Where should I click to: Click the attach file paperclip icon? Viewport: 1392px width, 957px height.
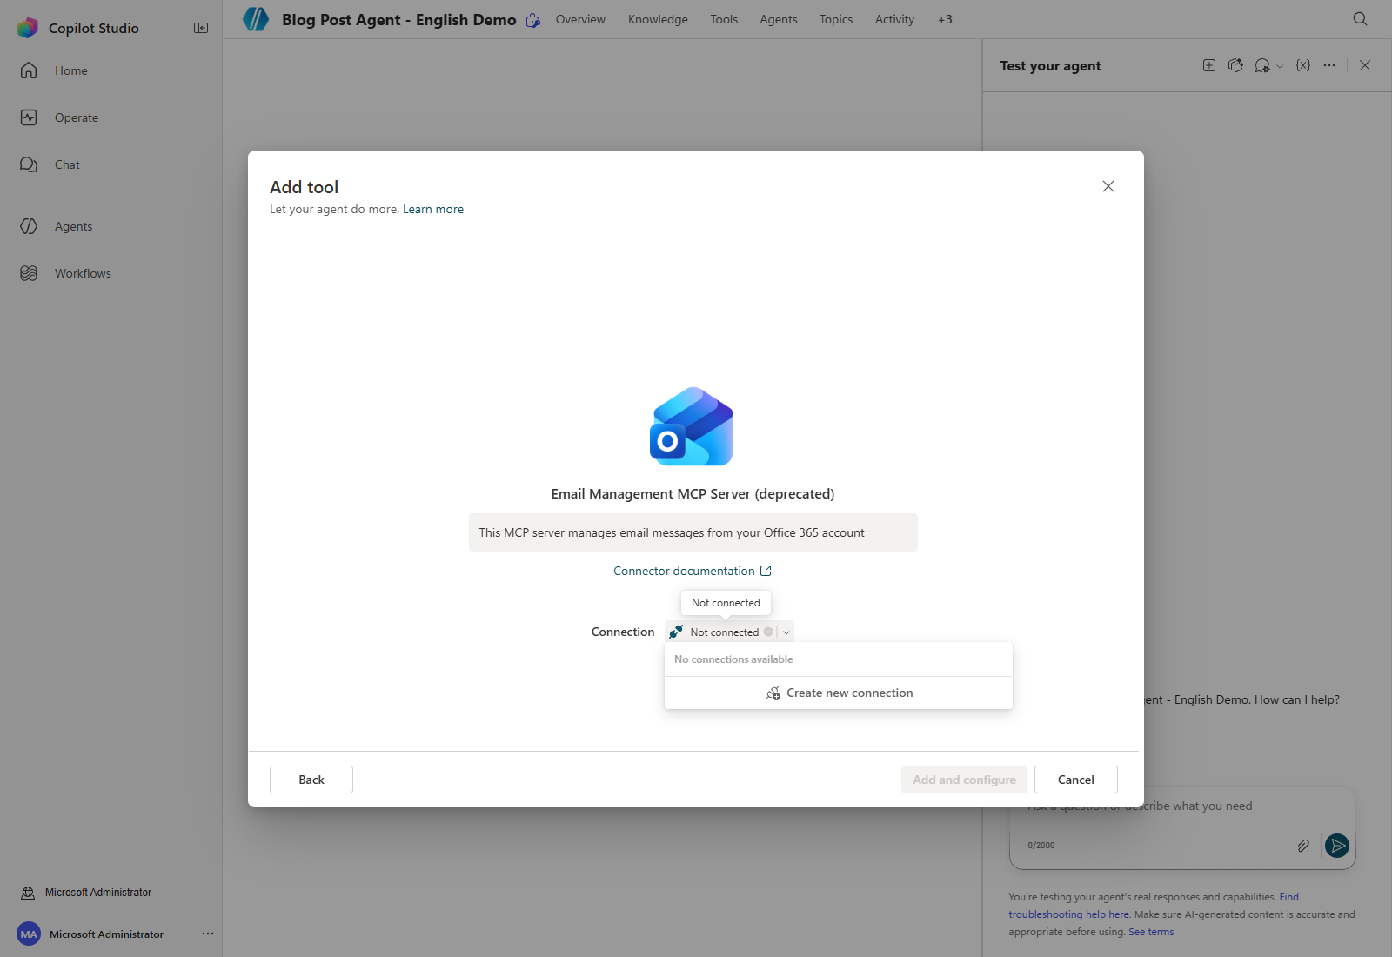[x=1303, y=846]
